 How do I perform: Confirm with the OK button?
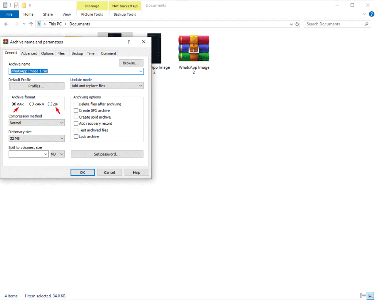[82, 172]
